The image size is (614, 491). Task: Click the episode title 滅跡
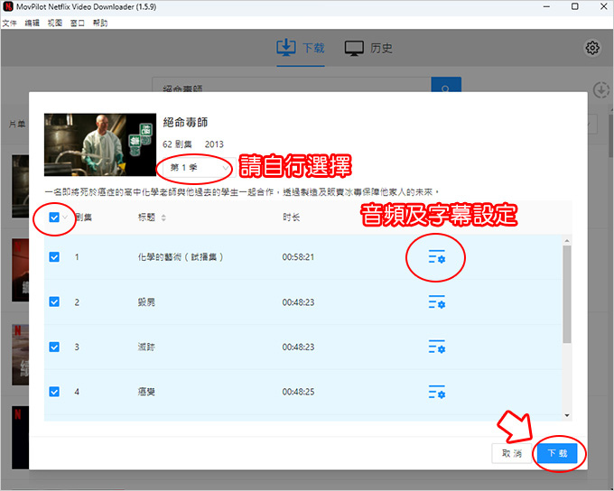146,347
